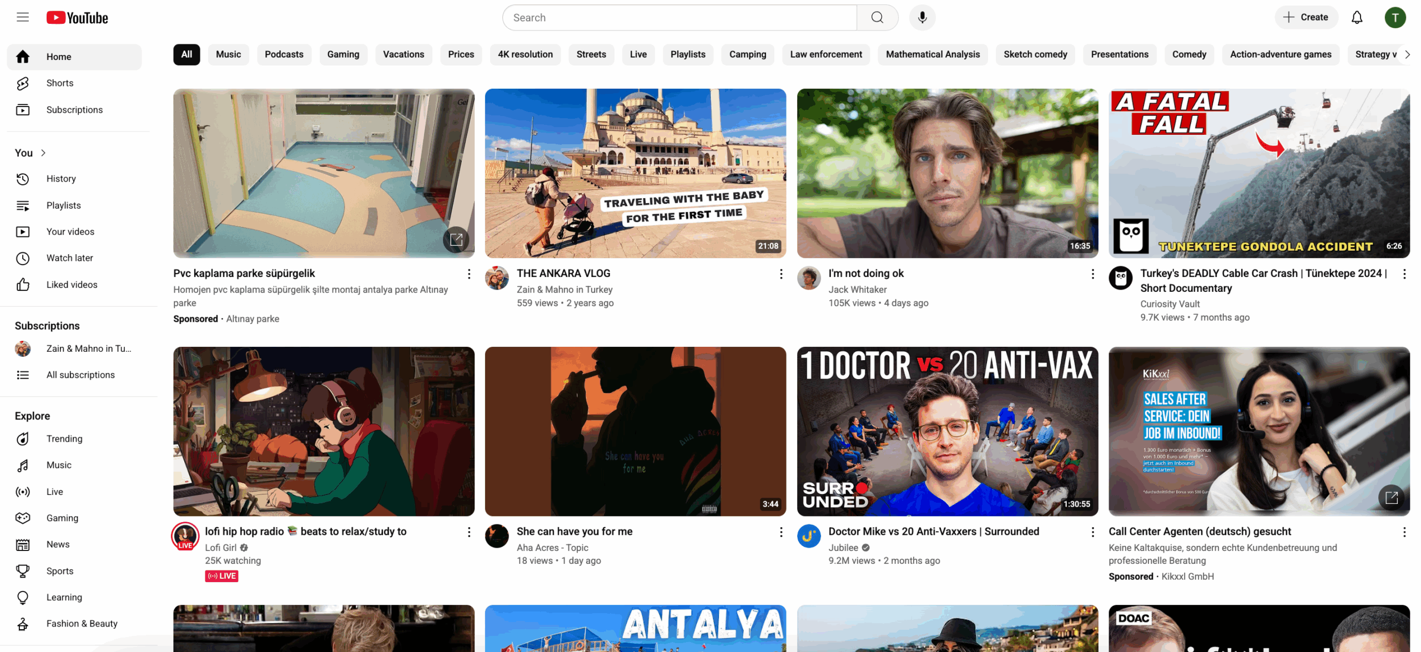Open Your videos
Screen dimensions: 1421x652
tap(74, 231)
